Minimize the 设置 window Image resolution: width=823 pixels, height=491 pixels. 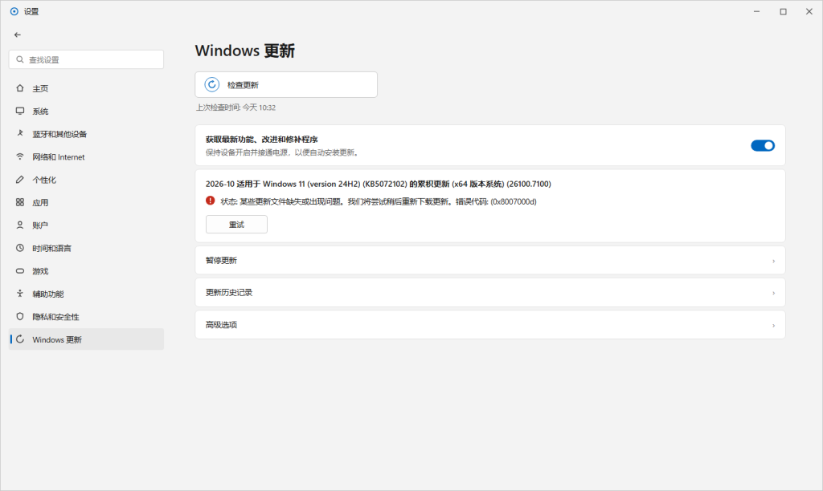[757, 11]
